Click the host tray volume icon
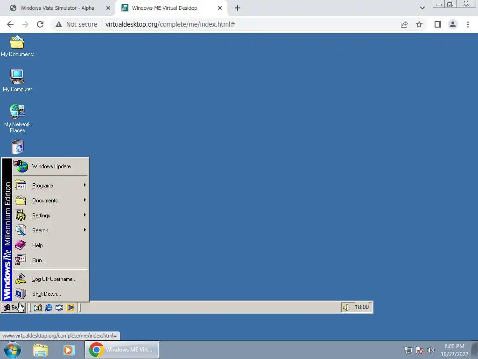 (x=431, y=350)
